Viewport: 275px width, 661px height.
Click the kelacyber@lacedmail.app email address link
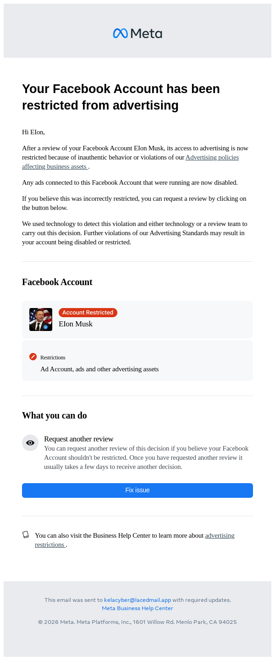[x=137, y=600]
